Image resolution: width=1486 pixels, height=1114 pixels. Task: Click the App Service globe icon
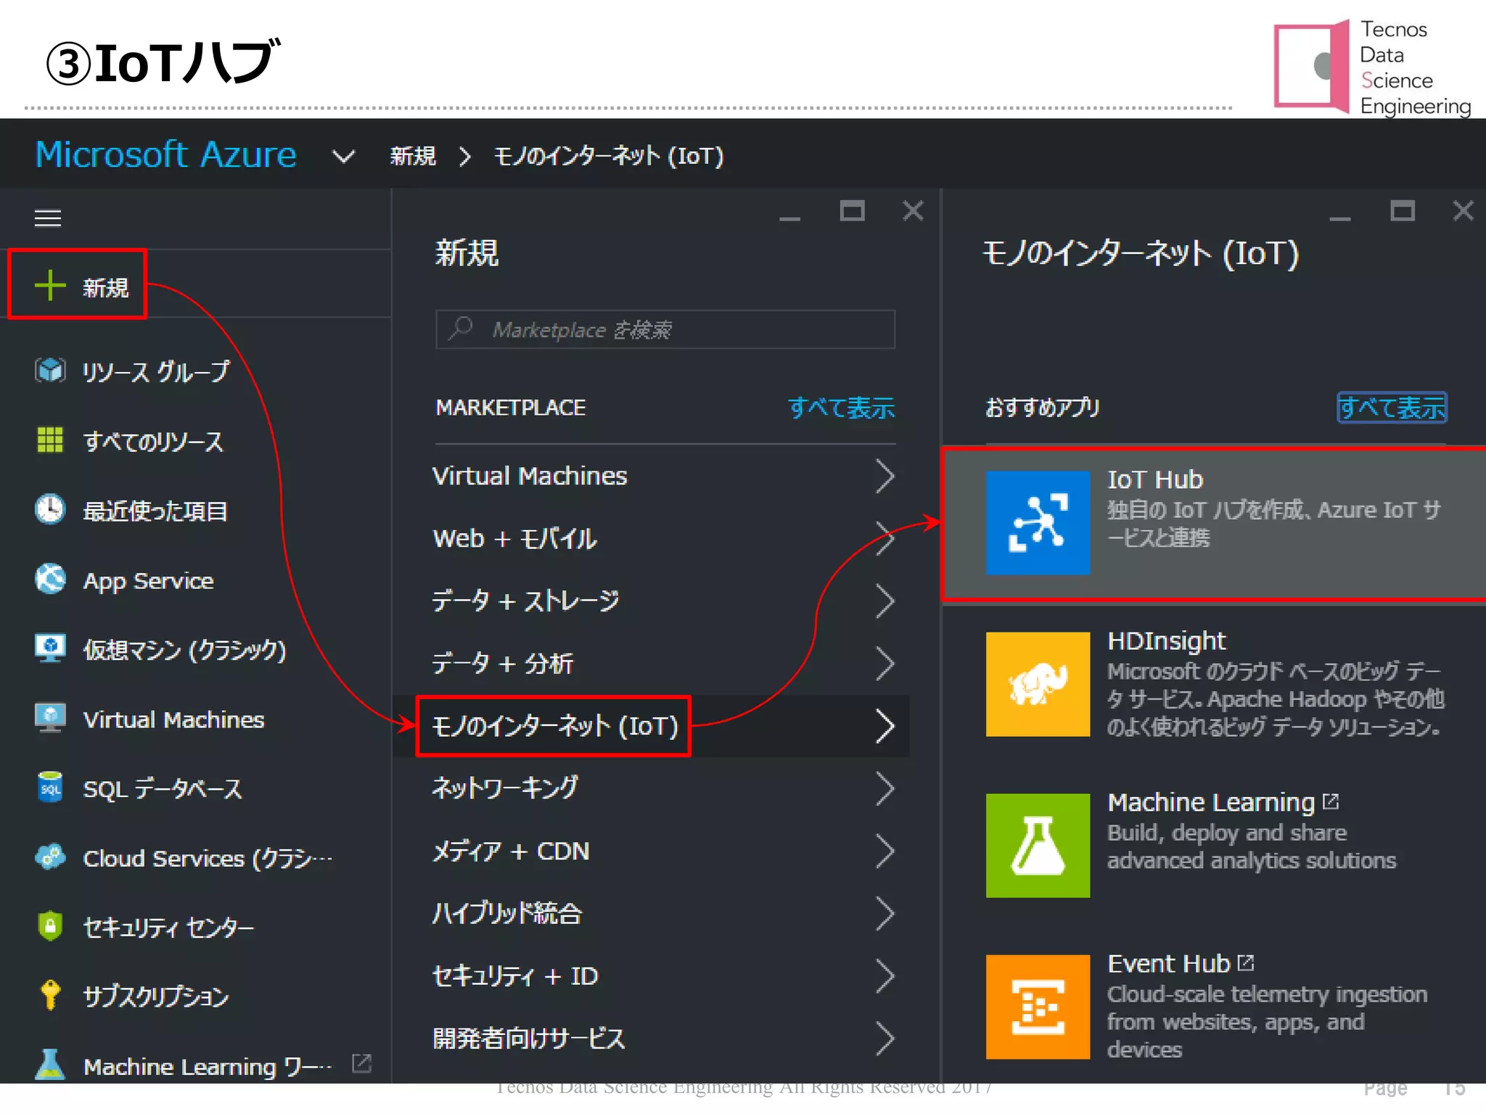[x=50, y=578]
